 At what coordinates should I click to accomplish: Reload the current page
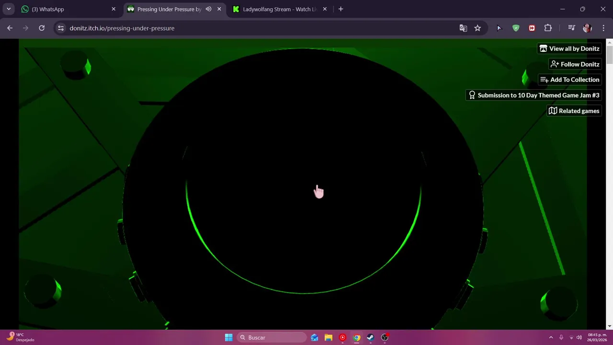[42, 28]
